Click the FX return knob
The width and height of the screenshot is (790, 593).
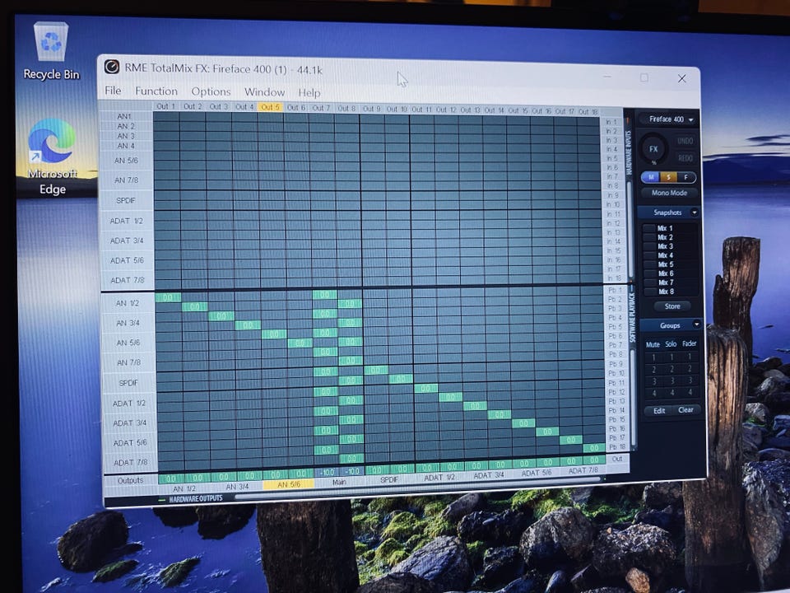coord(653,149)
